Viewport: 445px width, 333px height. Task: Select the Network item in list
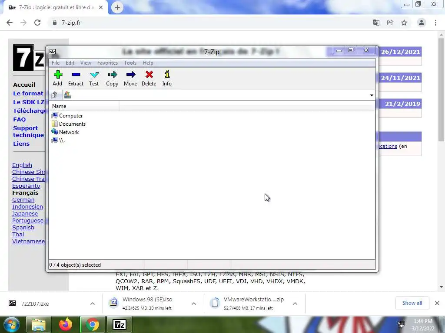[x=66, y=132]
